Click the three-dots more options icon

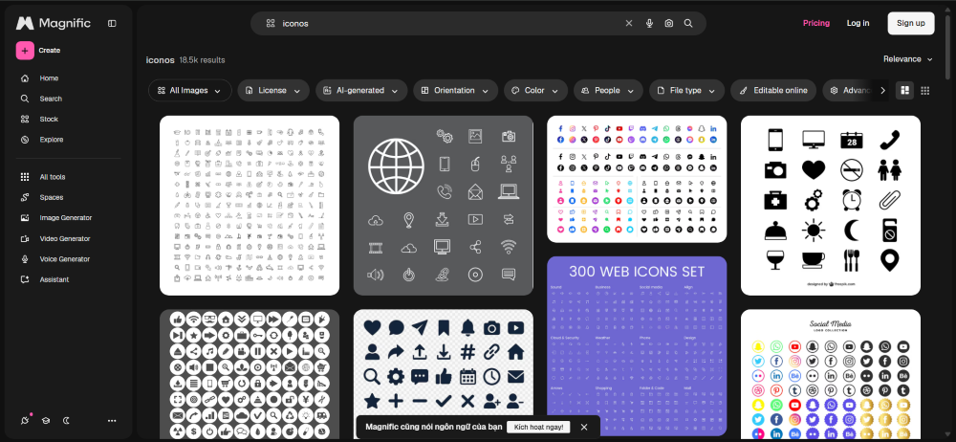(112, 421)
